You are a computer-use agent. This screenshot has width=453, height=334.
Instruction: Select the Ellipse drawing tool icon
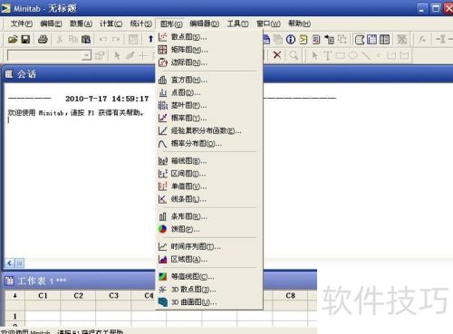coord(352,55)
